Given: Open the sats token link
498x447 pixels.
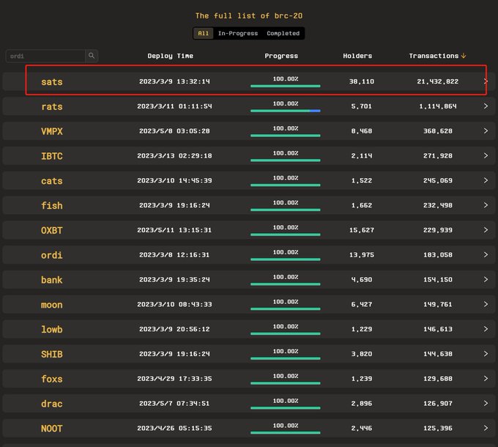Looking at the screenshot, I should coord(52,81).
